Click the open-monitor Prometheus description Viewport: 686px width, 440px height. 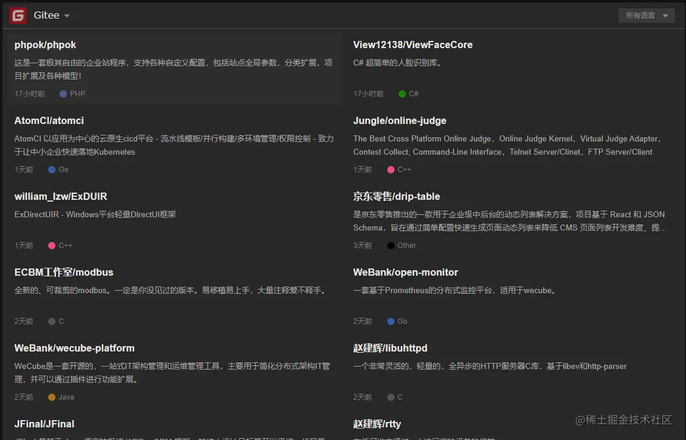pos(455,290)
